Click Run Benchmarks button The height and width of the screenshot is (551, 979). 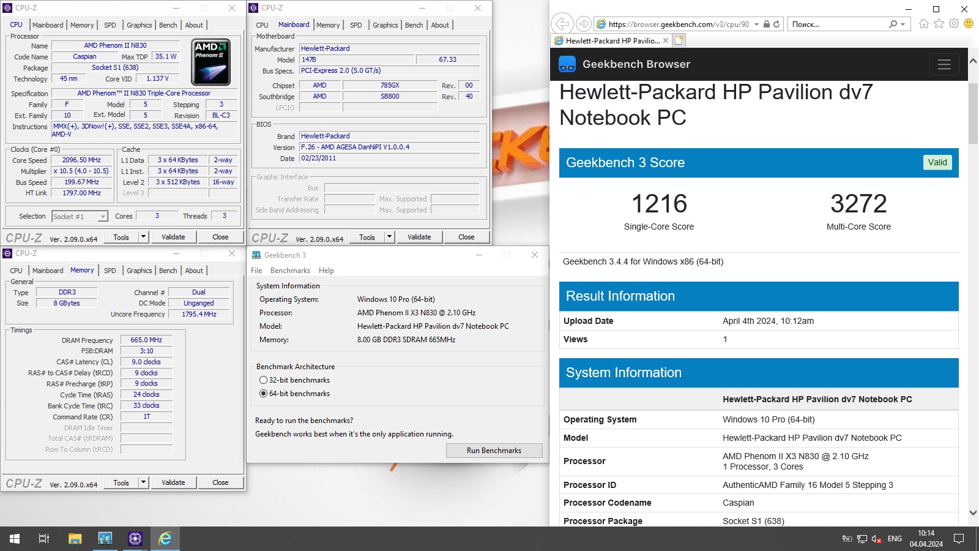tap(494, 451)
